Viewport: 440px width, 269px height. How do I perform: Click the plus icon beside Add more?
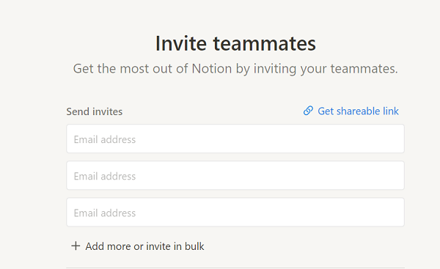pyautogui.click(x=76, y=246)
